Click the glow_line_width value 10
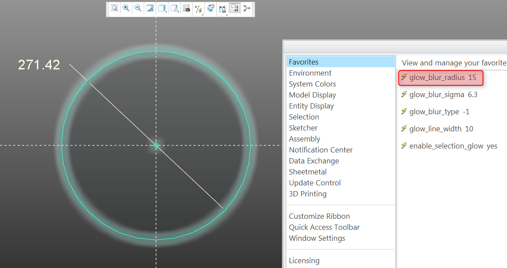 coord(469,129)
